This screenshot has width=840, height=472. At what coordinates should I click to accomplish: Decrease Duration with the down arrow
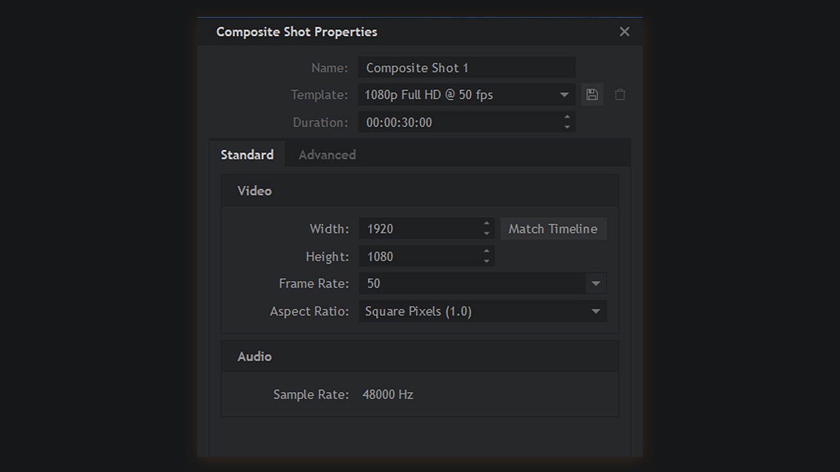[567, 127]
